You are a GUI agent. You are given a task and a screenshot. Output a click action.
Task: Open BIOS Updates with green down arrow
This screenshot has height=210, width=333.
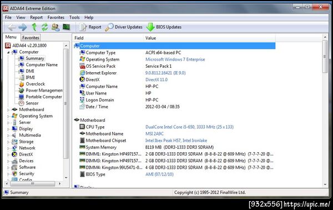(x=164, y=27)
